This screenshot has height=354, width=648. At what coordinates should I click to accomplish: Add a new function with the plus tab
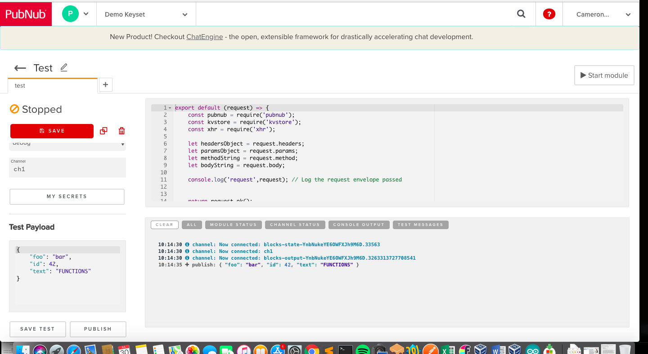(x=105, y=84)
